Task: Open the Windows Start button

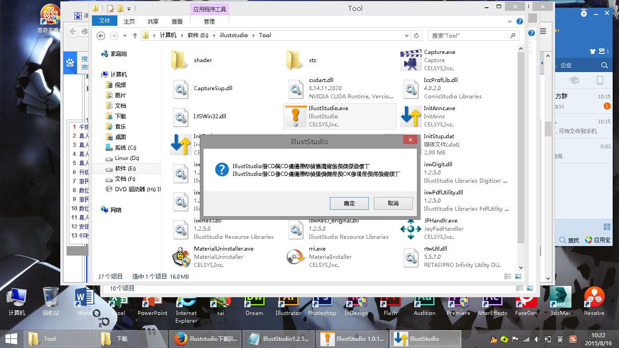Action: pyautogui.click(x=11, y=339)
